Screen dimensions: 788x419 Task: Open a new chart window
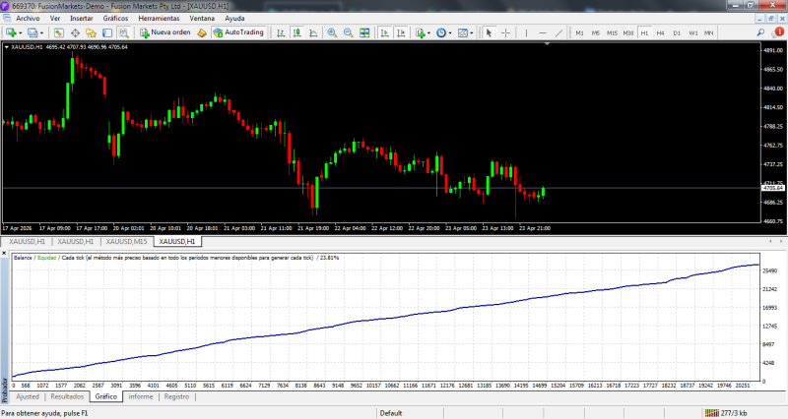pyautogui.click(x=11, y=32)
